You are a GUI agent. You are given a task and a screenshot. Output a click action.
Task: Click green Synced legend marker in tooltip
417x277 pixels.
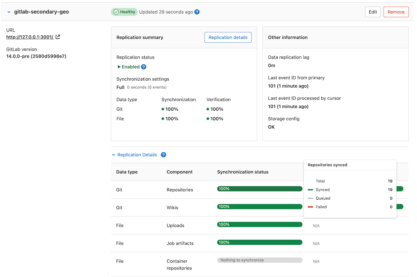tap(310, 189)
